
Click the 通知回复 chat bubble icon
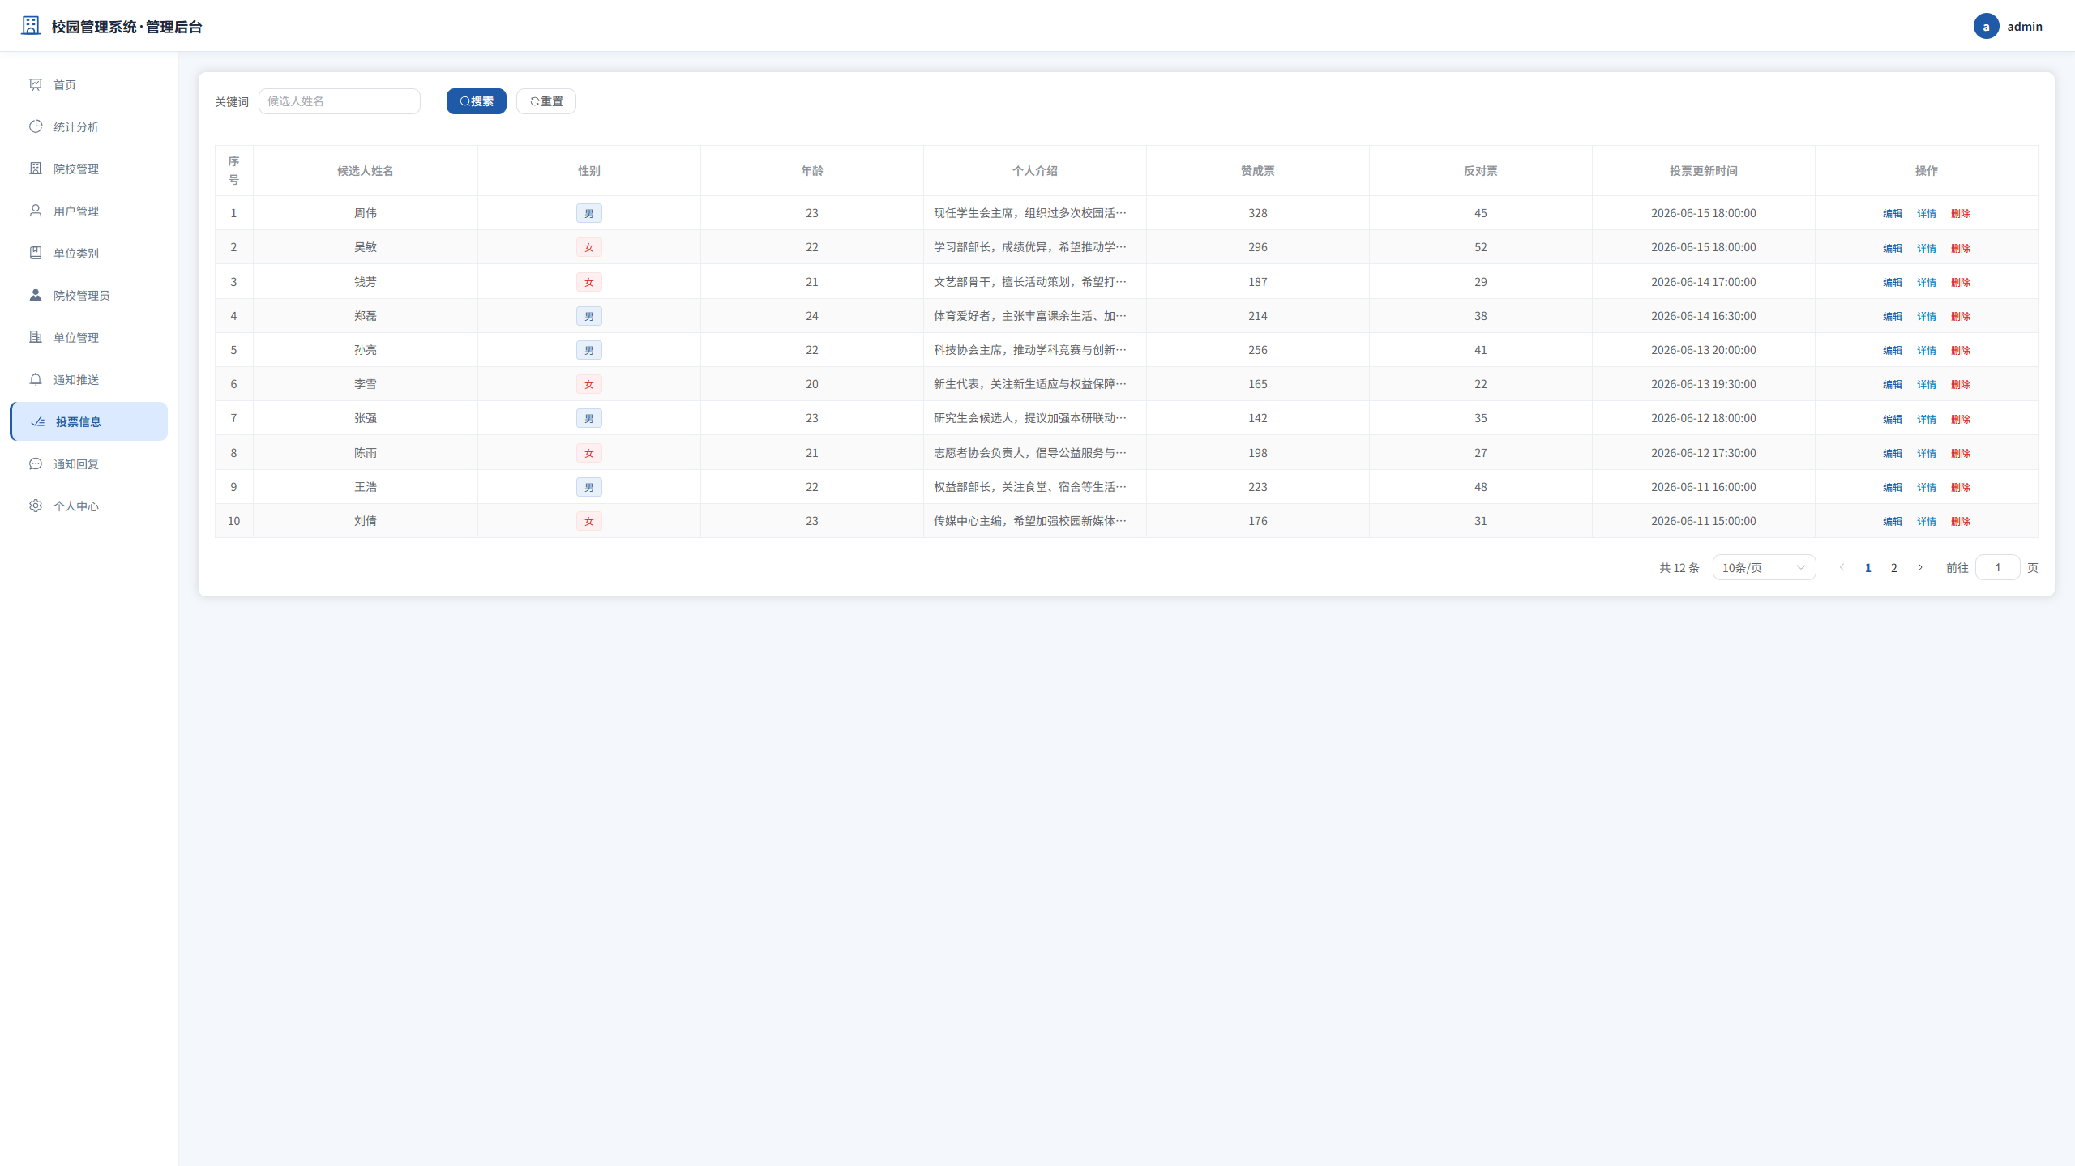pyautogui.click(x=36, y=463)
